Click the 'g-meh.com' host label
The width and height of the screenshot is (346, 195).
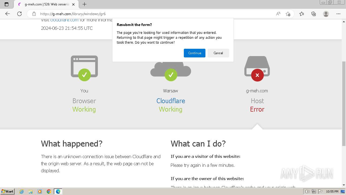pos(257,91)
